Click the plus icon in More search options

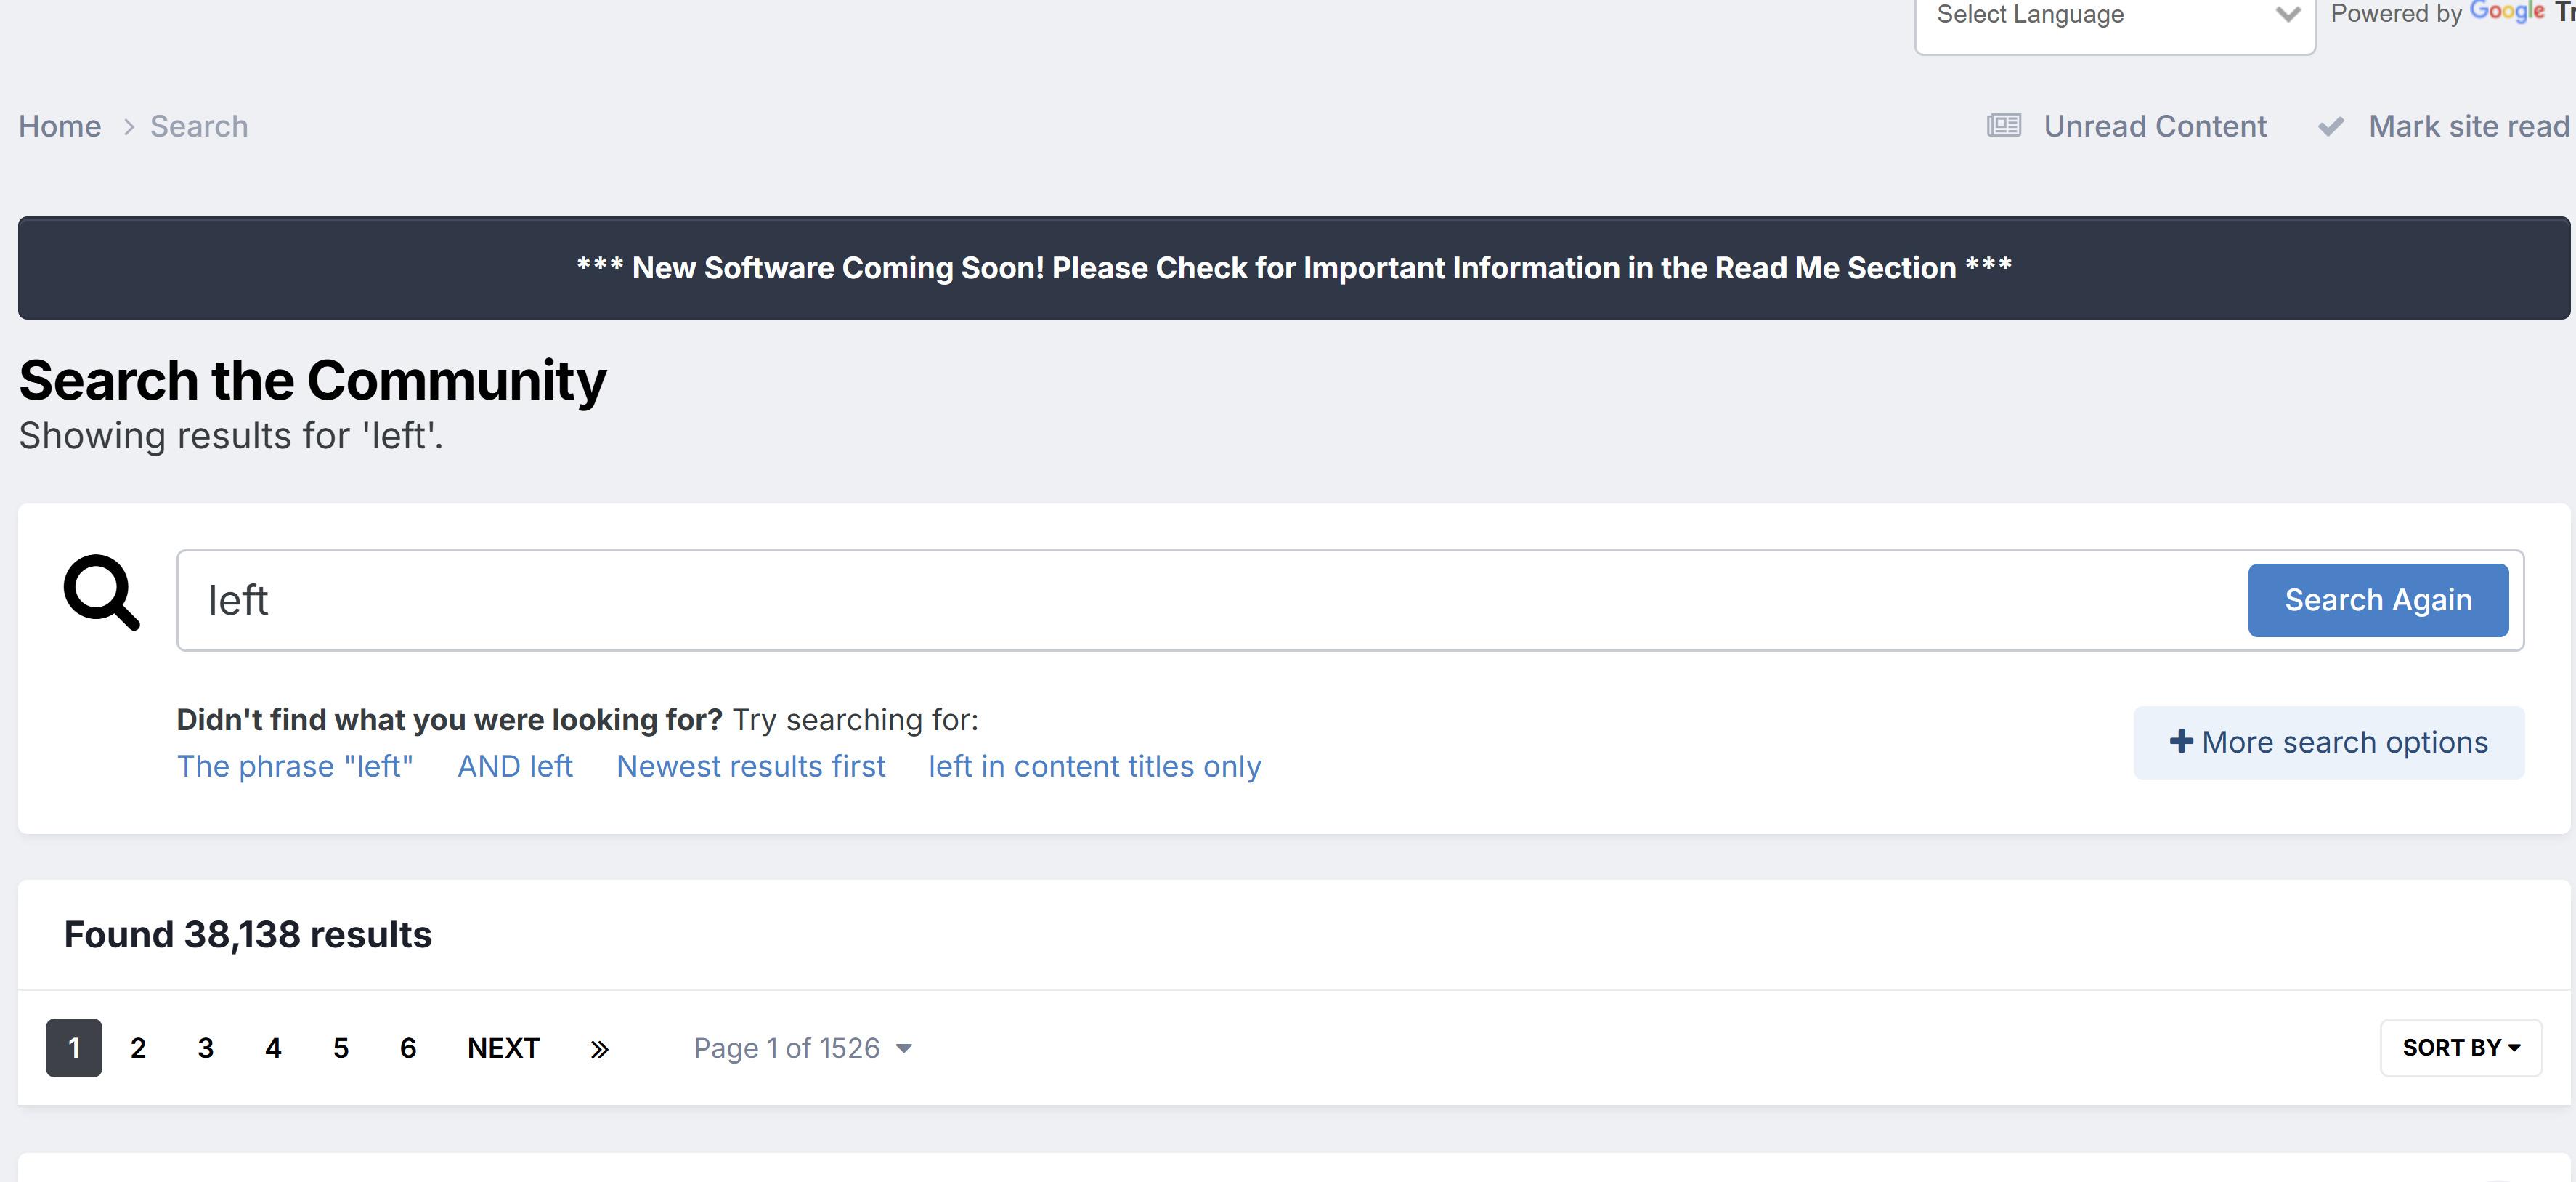2181,741
